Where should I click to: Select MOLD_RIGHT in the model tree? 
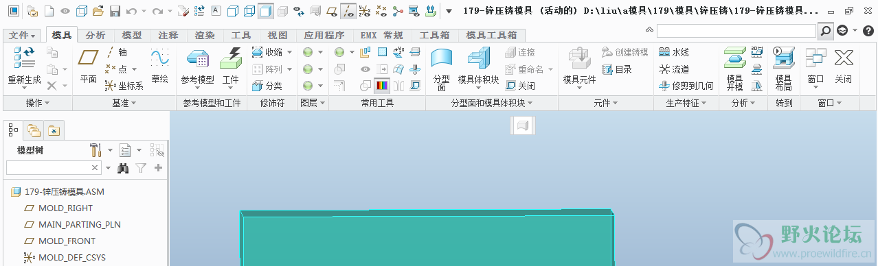coord(65,208)
